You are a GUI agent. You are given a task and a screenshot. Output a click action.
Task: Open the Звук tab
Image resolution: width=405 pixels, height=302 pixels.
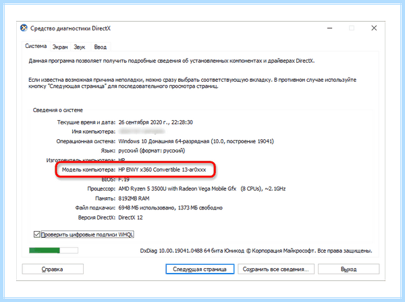(x=80, y=47)
